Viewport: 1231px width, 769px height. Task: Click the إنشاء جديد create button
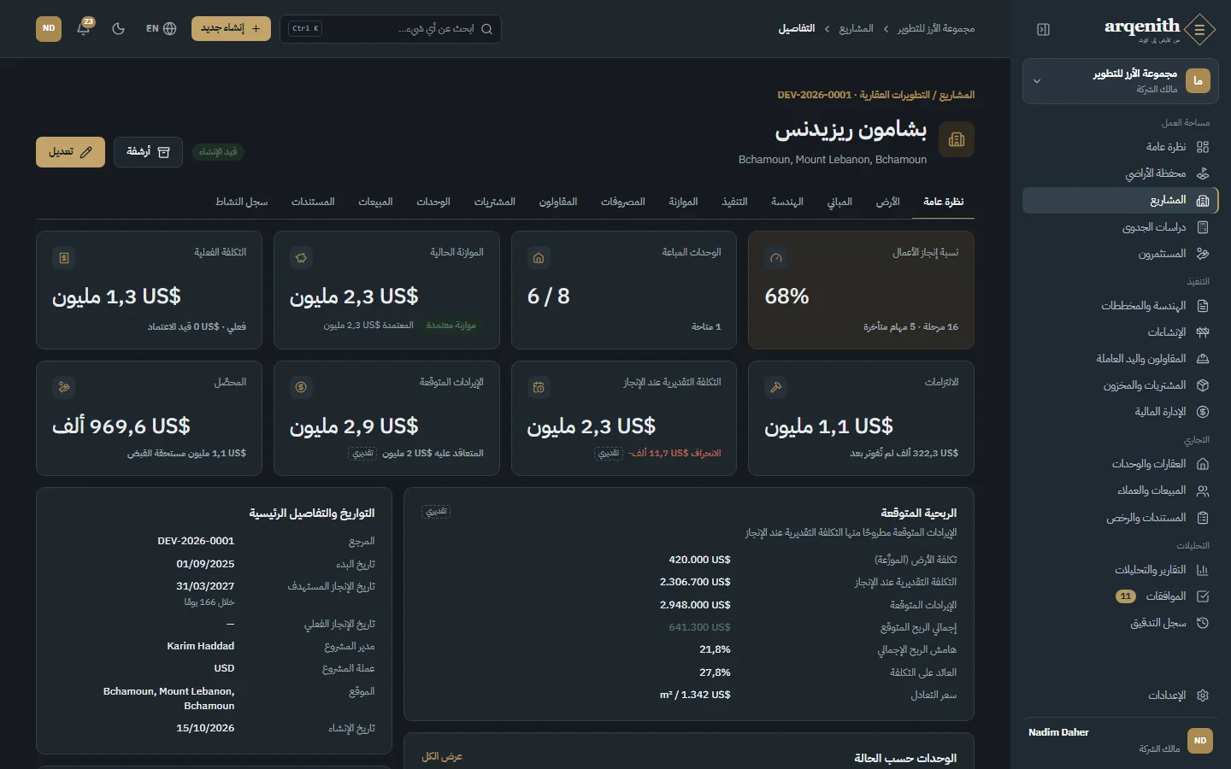point(231,28)
